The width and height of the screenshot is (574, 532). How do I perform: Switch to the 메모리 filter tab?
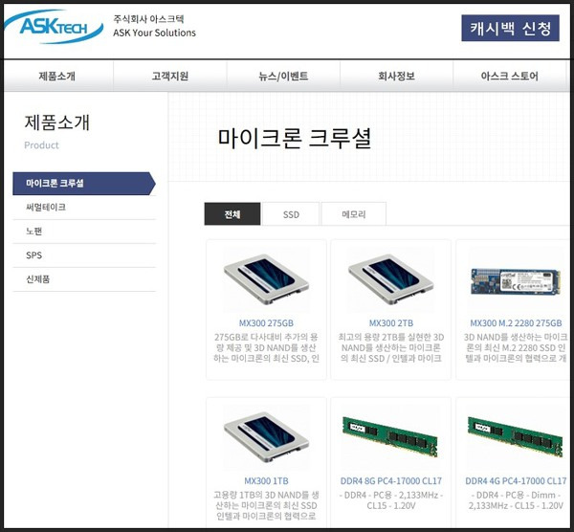pyautogui.click(x=354, y=214)
